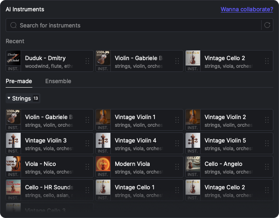This screenshot has width=279, height=218.
Task: Click drag handle on Viola - Nico card
Action: pos(87,167)
